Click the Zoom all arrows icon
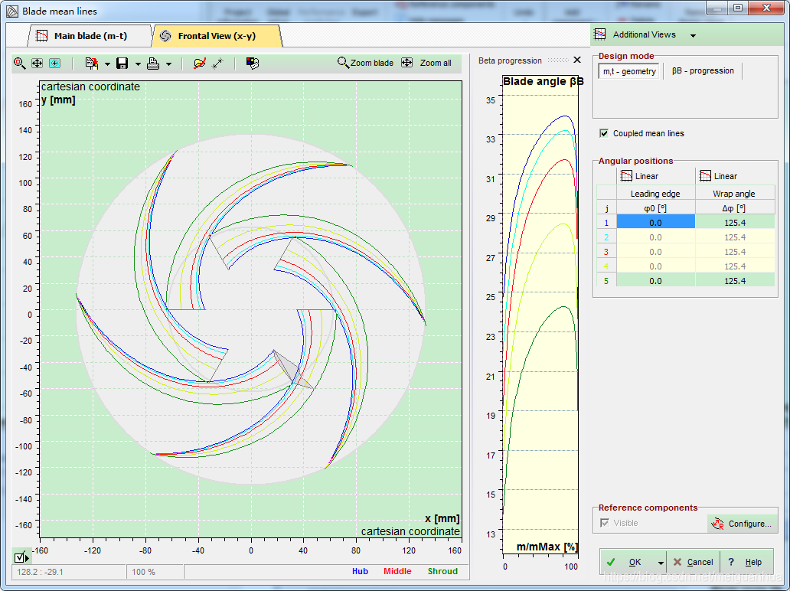This screenshot has width=790, height=591. 406,63
